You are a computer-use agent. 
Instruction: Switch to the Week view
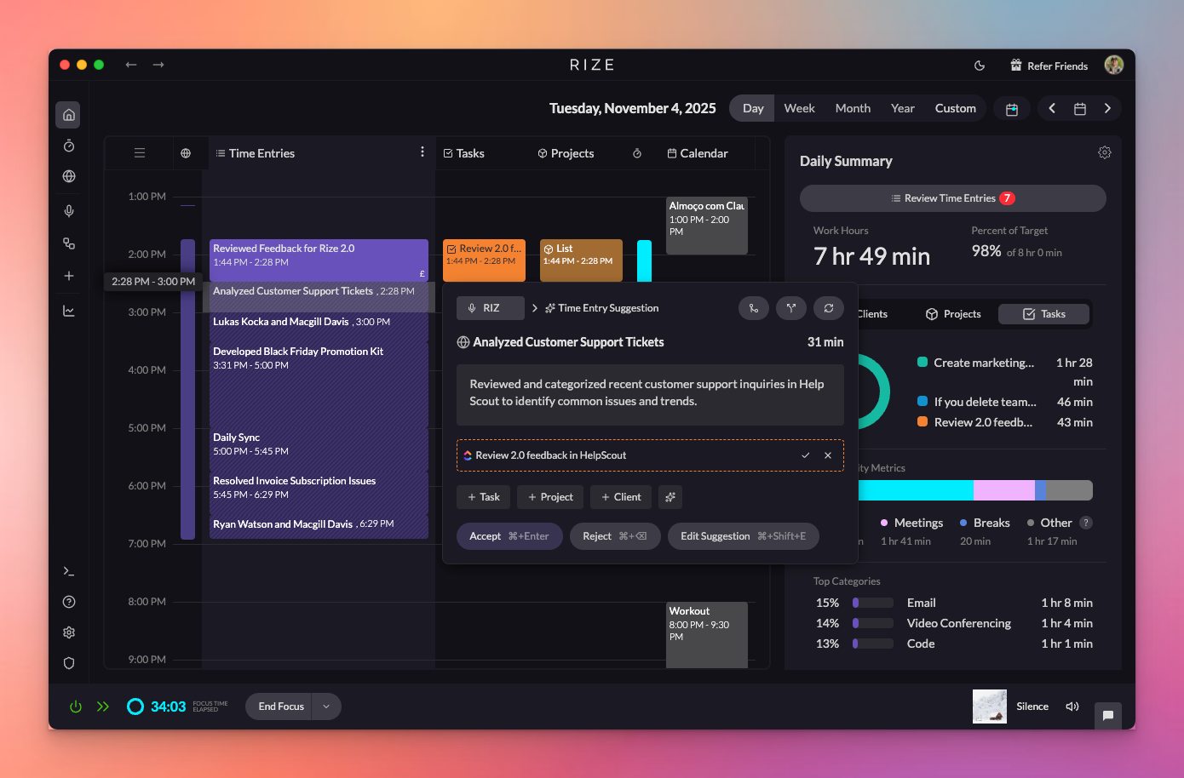tap(799, 108)
